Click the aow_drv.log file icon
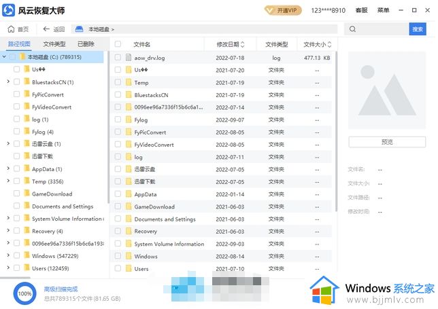 pyautogui.click(x=129, y=58)
